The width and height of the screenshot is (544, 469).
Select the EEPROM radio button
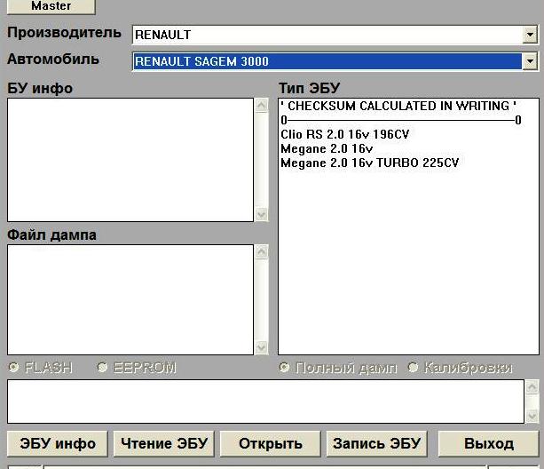tap(103, 368)
